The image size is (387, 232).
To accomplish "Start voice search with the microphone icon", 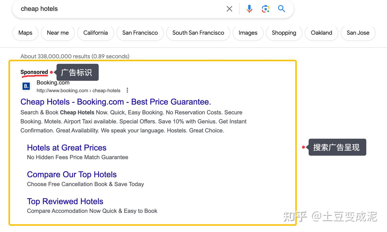I will tap(249, 9).
